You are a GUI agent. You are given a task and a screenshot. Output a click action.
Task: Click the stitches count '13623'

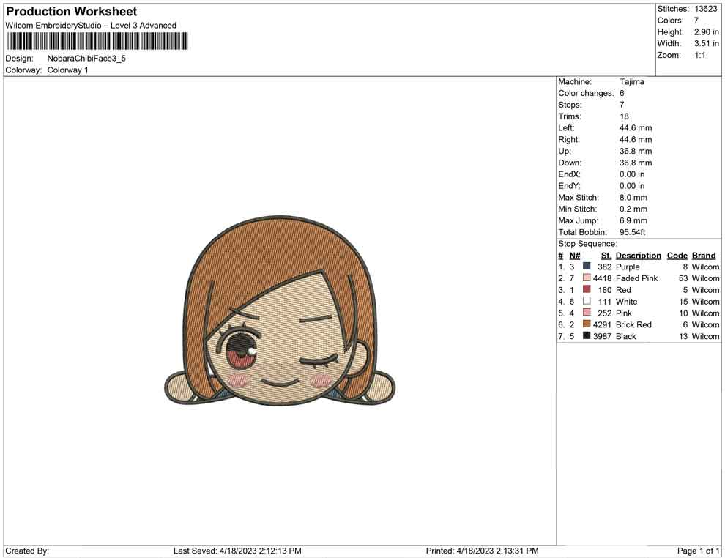[x=706, y=9]
